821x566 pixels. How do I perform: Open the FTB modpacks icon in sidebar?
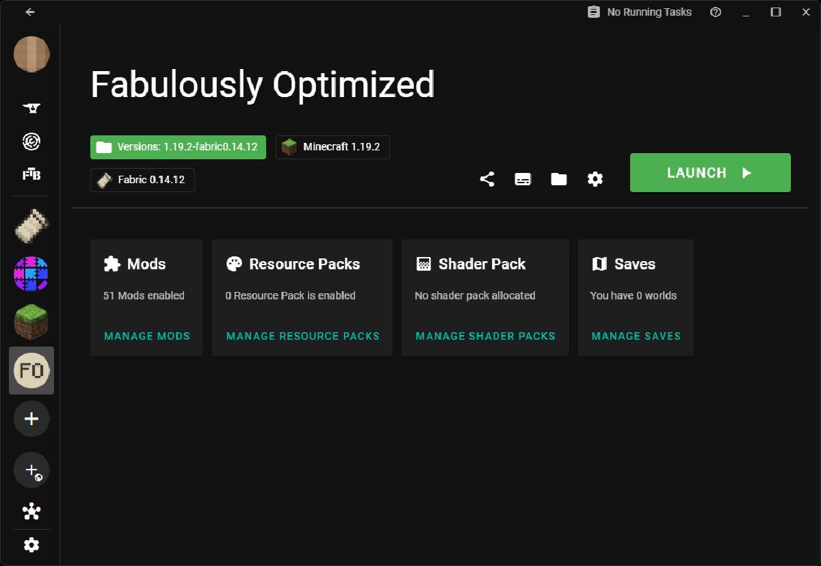pyautogui.click(x=31, y=175)
